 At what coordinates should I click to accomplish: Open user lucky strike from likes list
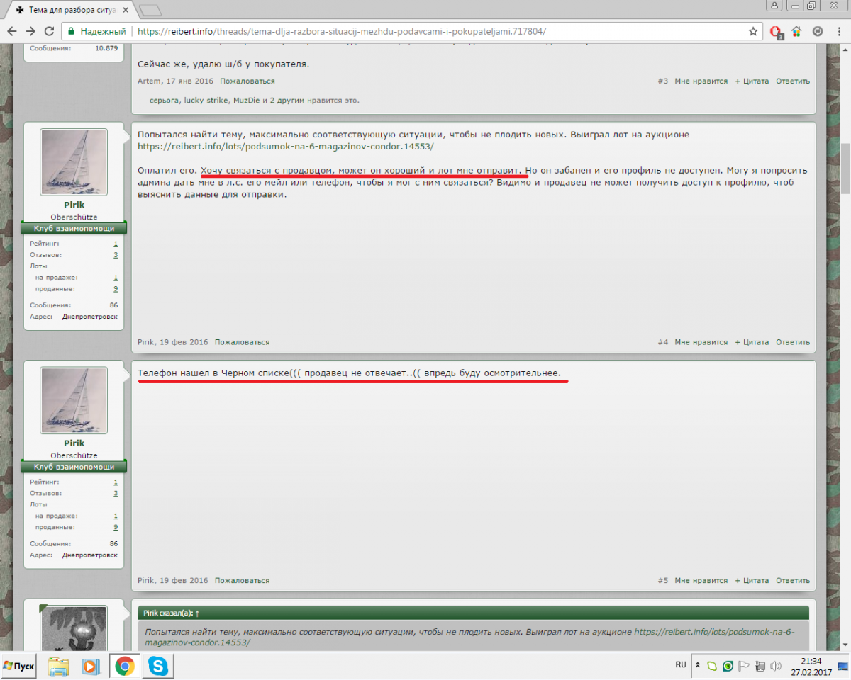(x=206, y=101)
